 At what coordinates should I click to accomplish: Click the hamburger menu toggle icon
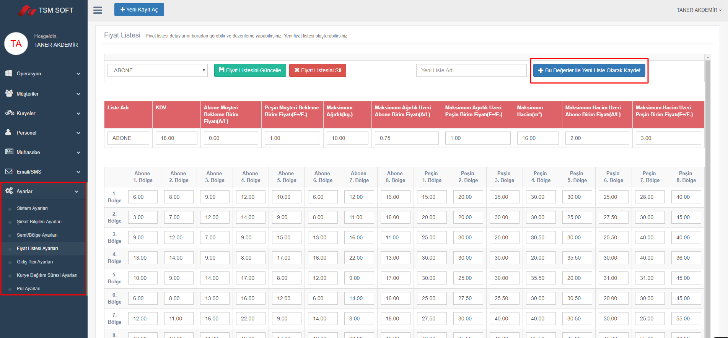[98, 10]
